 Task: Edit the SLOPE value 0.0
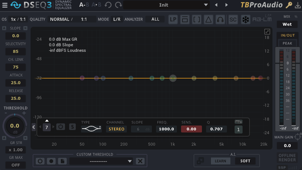coord(16,36)
